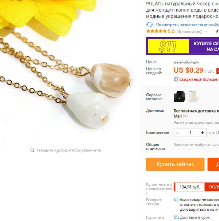Click the Купить сейчас button
The height and width of the screenshot is (221, 219).
click(x=175, y=164)
